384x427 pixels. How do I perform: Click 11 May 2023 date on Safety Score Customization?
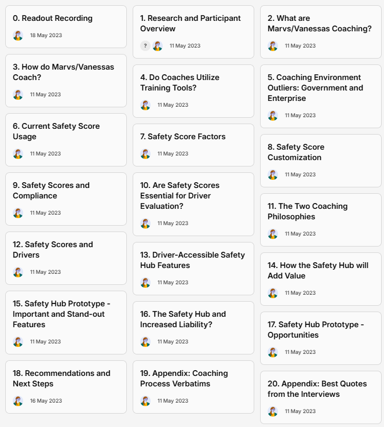pyautogui.click(x=300, y=175)
